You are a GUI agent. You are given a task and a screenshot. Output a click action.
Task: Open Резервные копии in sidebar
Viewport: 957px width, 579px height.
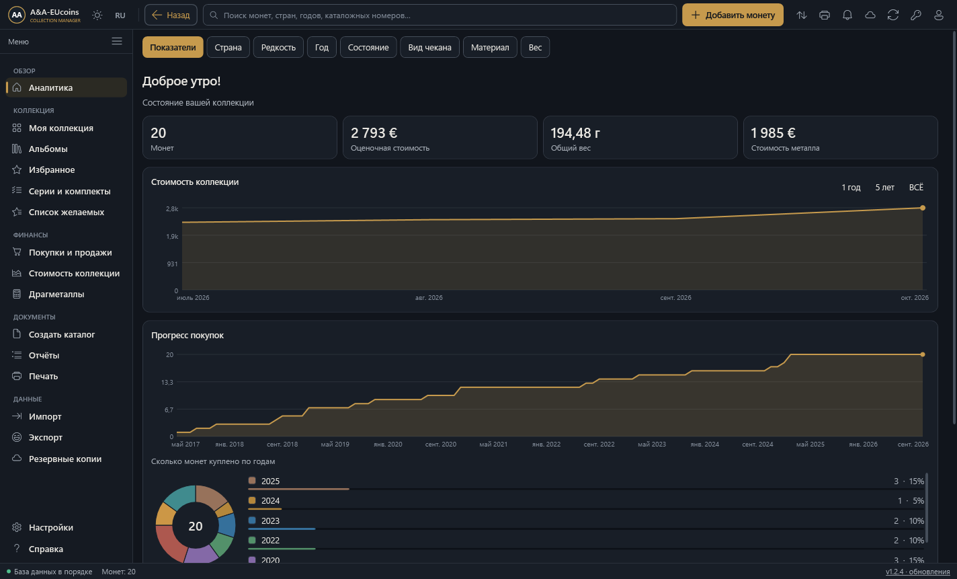pyautogui.click(x=67, y=459)
